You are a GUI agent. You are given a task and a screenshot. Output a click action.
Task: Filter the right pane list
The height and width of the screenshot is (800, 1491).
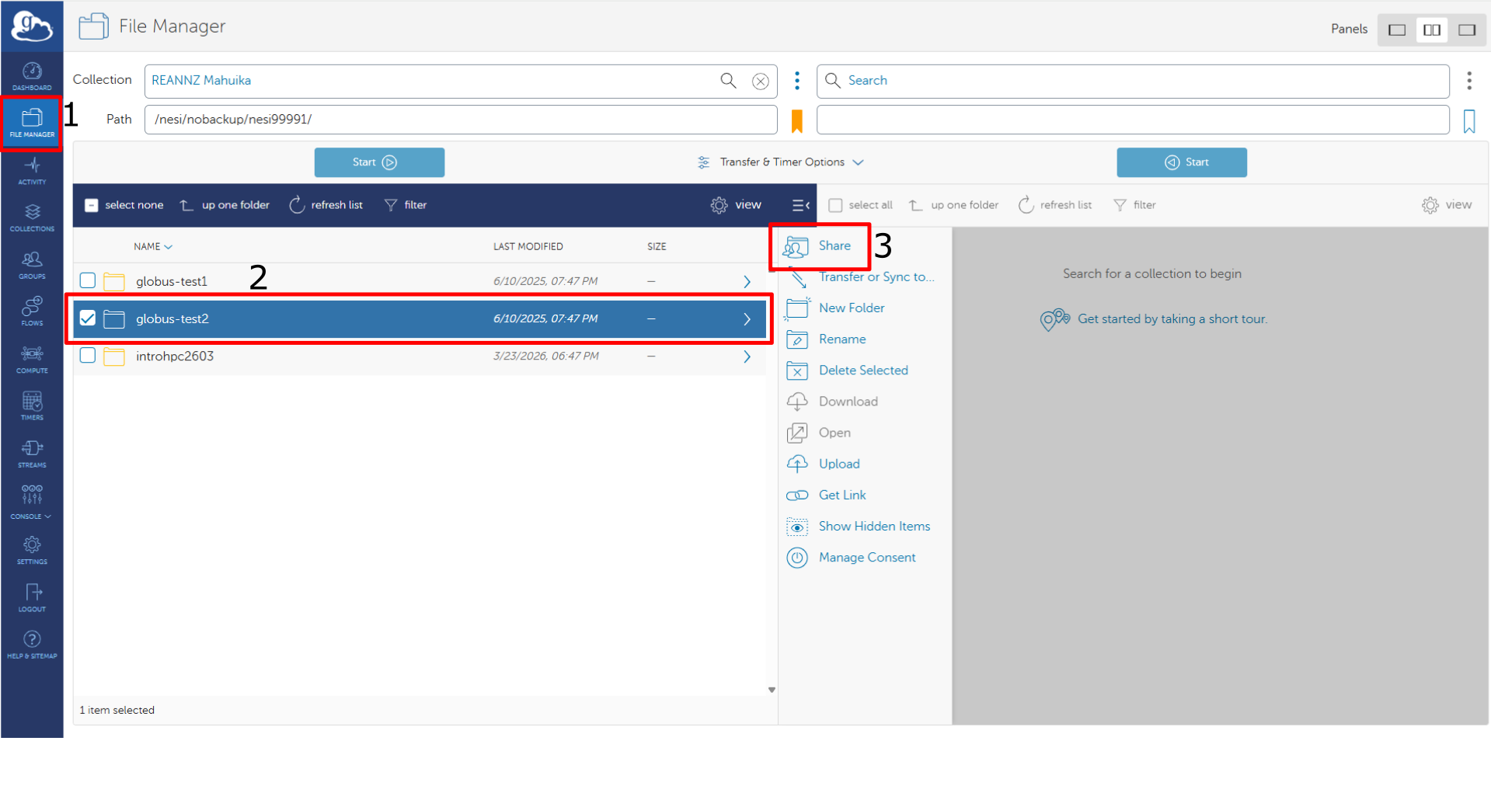click(1134, 205)
